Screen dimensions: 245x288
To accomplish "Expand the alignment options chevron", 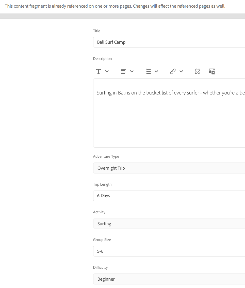I will tap(132, 71).
